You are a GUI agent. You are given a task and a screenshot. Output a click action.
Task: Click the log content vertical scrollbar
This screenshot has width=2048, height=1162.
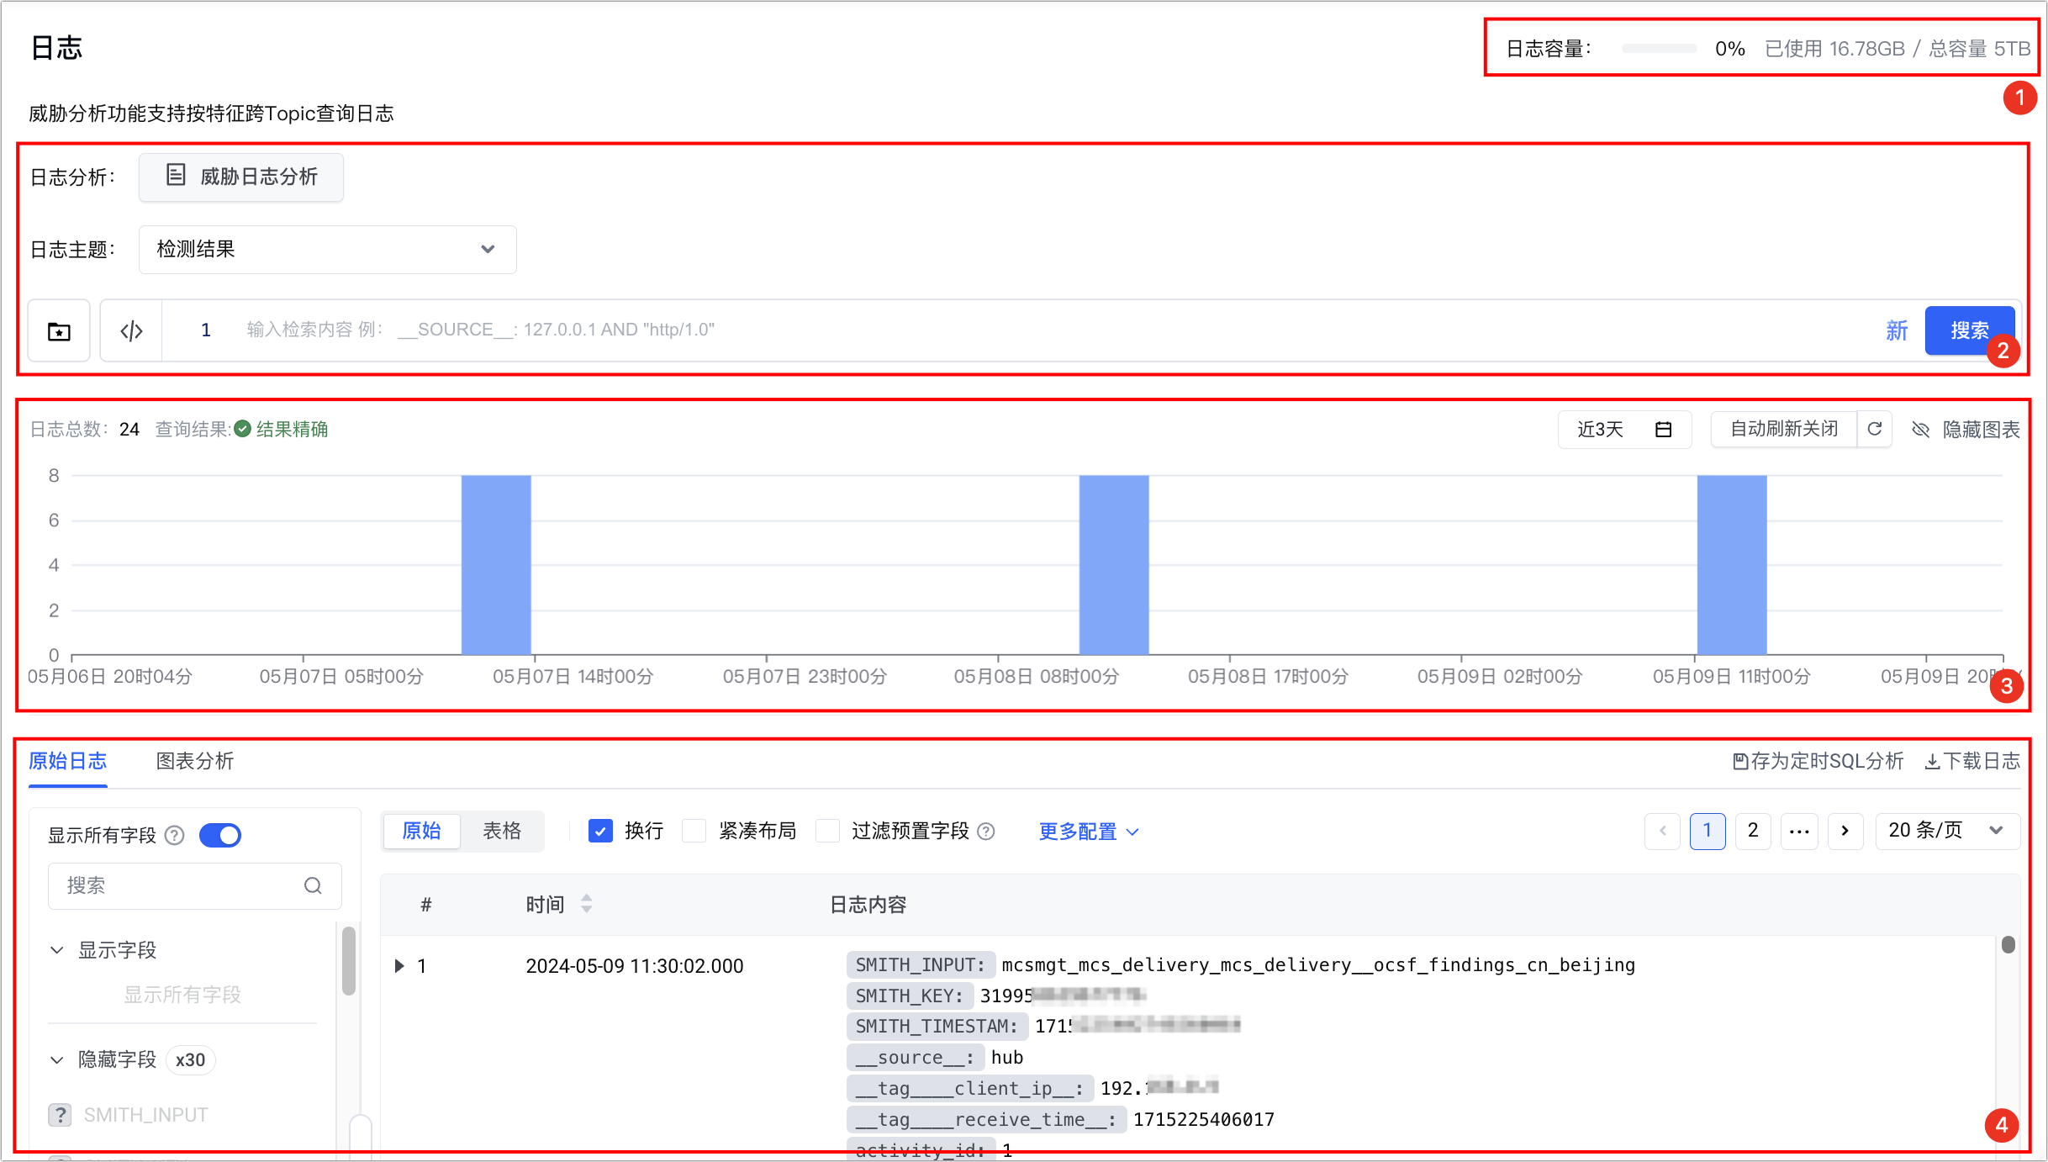pos(2008,944)
